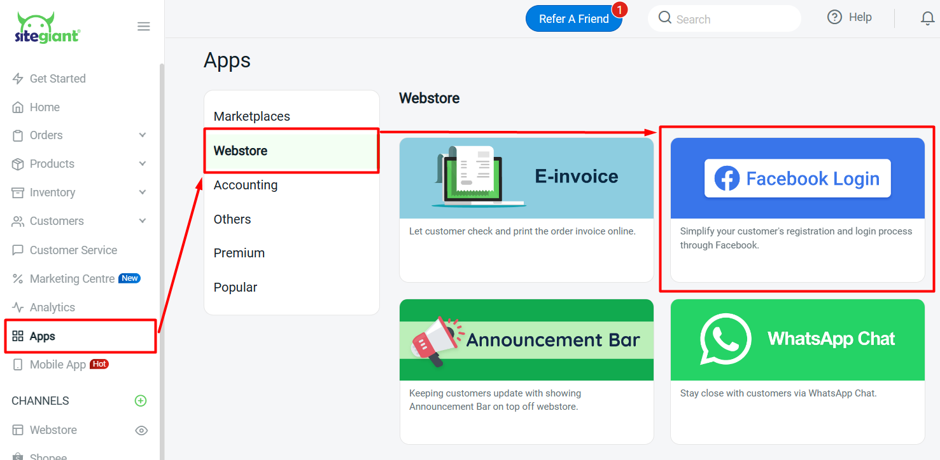Click the Home house icon
The width and height of the screenshot is (940, 460).
[18, 107]
